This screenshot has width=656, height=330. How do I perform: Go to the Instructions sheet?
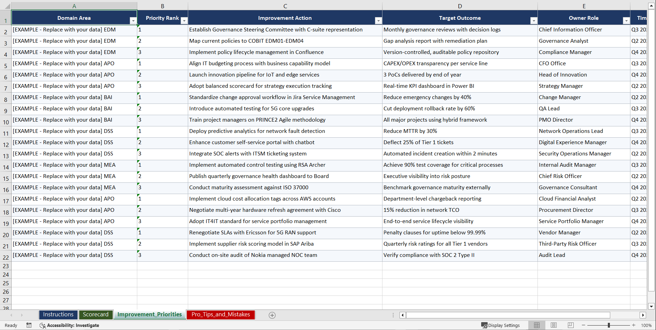(58, 315)
